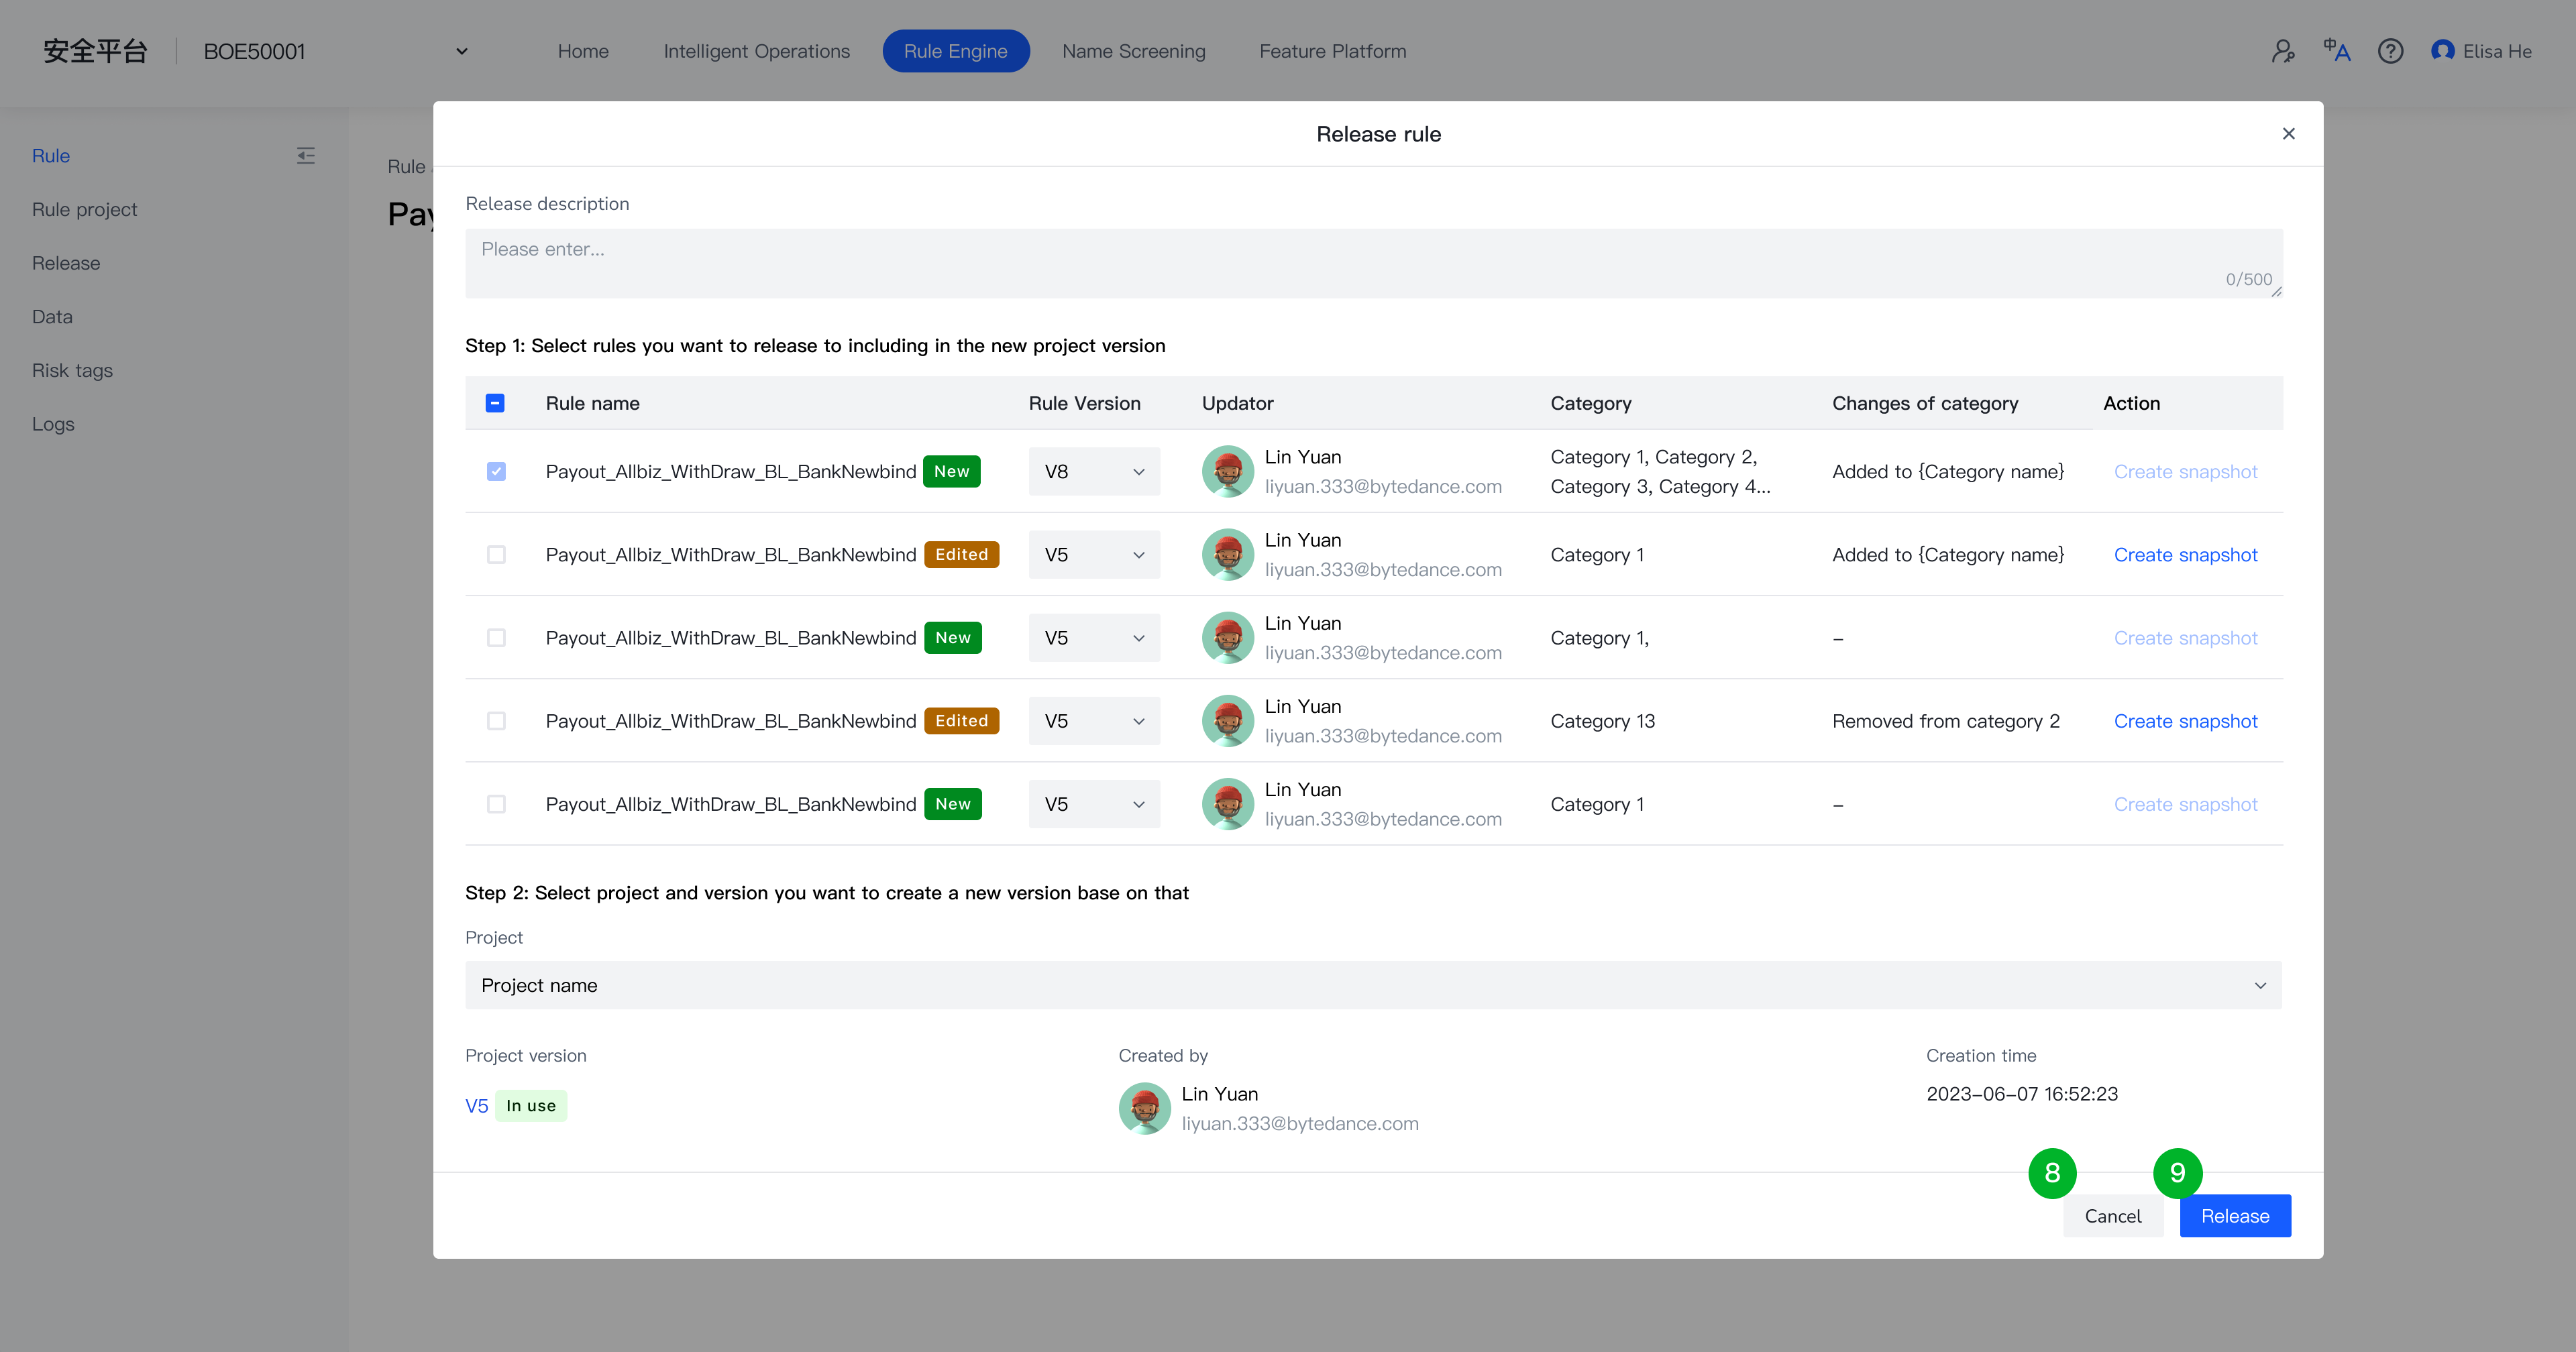Close the Release rule dialog
This screenshot has height=1352, width=2576.
(x=2288, y=134)
